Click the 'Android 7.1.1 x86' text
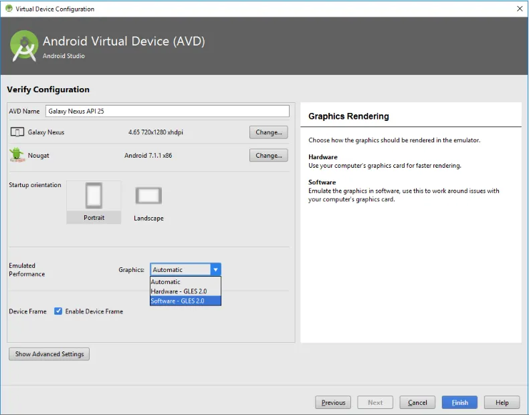The image size is (529, 415). [148, 156]
